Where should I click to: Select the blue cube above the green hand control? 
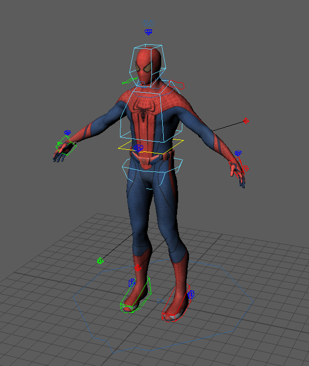pyautogui.click(x=67, y=133)
